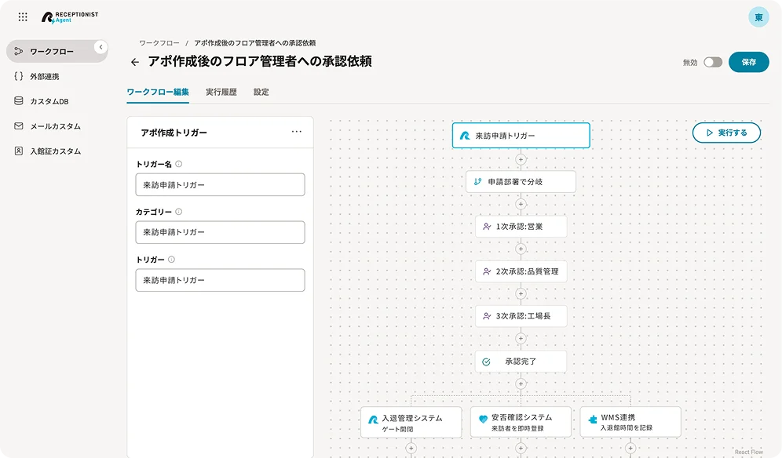Switch to the ワークフロー編集 tab
Image resolution: width=782 pixels, height=458 pixels.
pyautogui.click(x=158, y=93)
